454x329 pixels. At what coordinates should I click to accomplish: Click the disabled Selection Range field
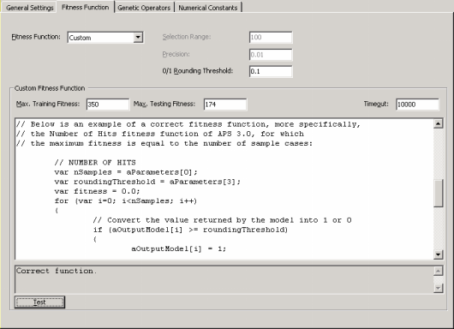coord(271,37)
